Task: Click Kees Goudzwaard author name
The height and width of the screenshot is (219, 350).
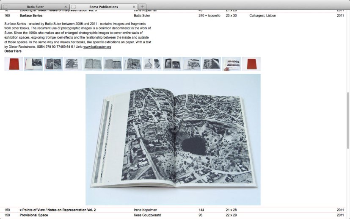Action: [147, 215]
